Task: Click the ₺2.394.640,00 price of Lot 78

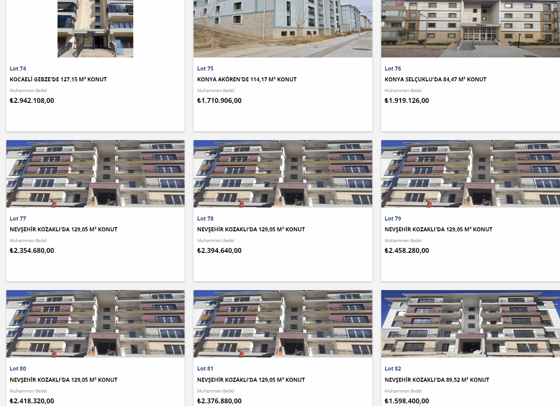Action: click(x=219, y=251)
